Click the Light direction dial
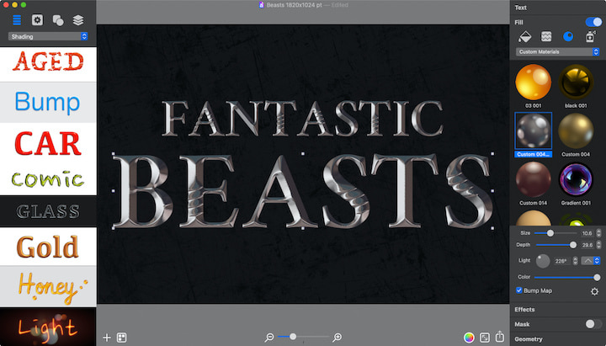Screen dimensions: 606x346 [x=543, y=261]
